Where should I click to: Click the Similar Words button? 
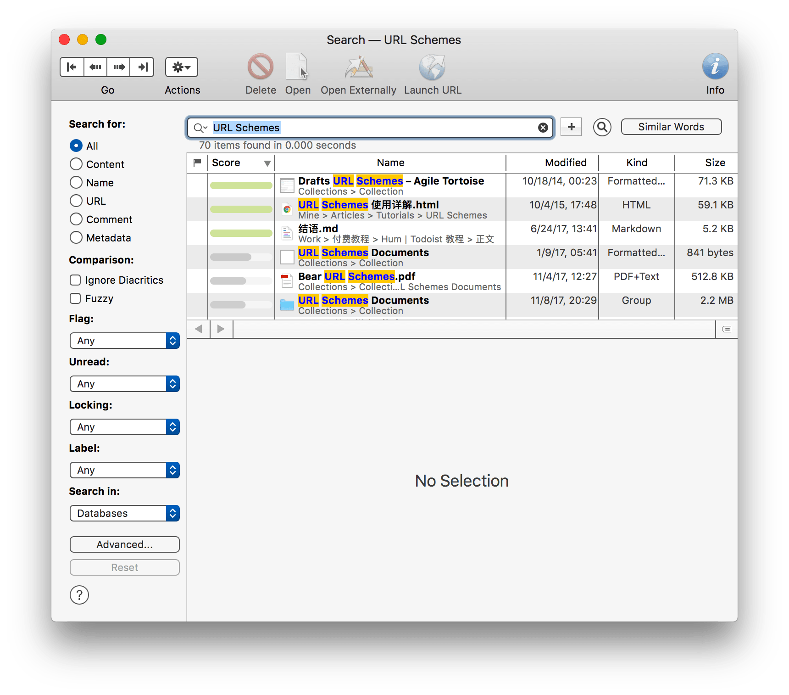[671, 127]
